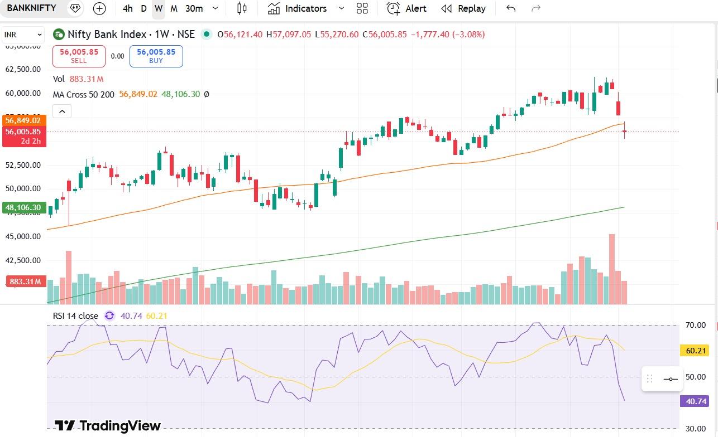Click the high value H57,097.05

(x=289, y=35)
